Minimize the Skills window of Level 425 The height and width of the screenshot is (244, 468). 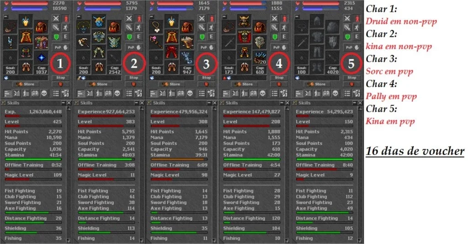point(63,103)
